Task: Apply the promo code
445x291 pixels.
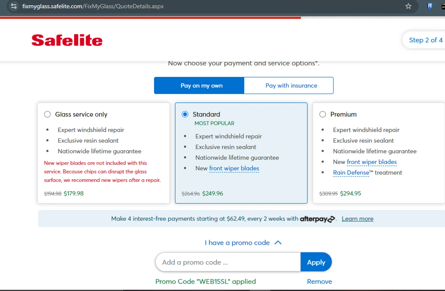Action: point(316,262)
